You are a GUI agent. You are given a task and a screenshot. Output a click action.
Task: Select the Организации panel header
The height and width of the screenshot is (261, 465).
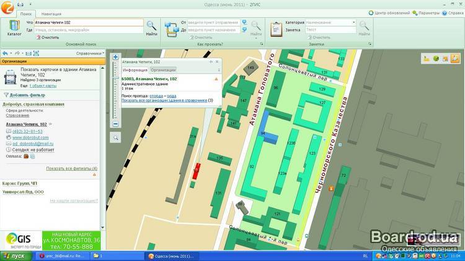pos(53,61)
